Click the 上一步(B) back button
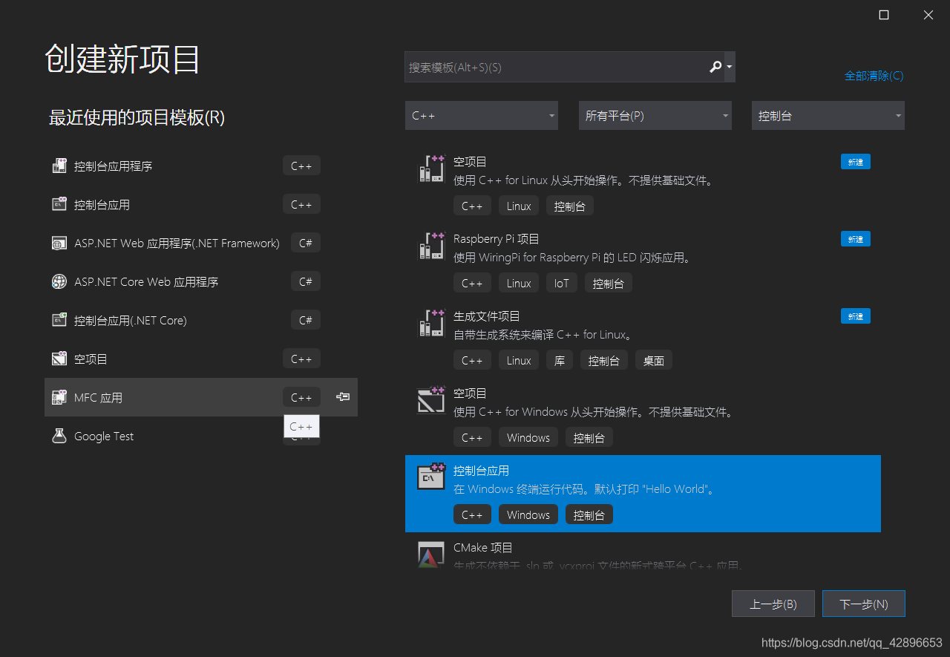 [x=773, y=604]
